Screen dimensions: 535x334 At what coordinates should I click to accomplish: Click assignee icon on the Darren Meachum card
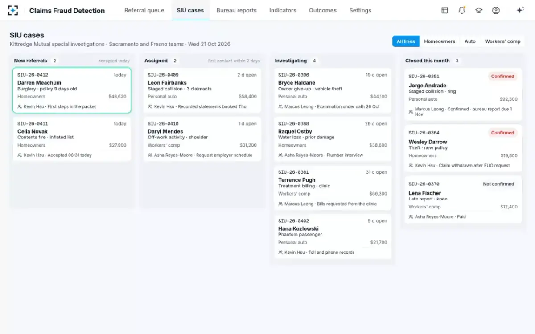click(x=20, y=107)
